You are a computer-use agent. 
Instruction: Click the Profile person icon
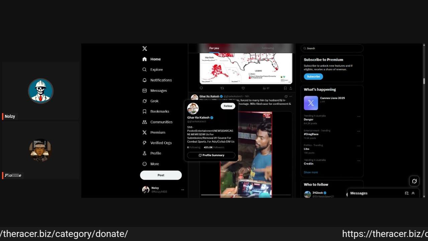coord(144,153)
